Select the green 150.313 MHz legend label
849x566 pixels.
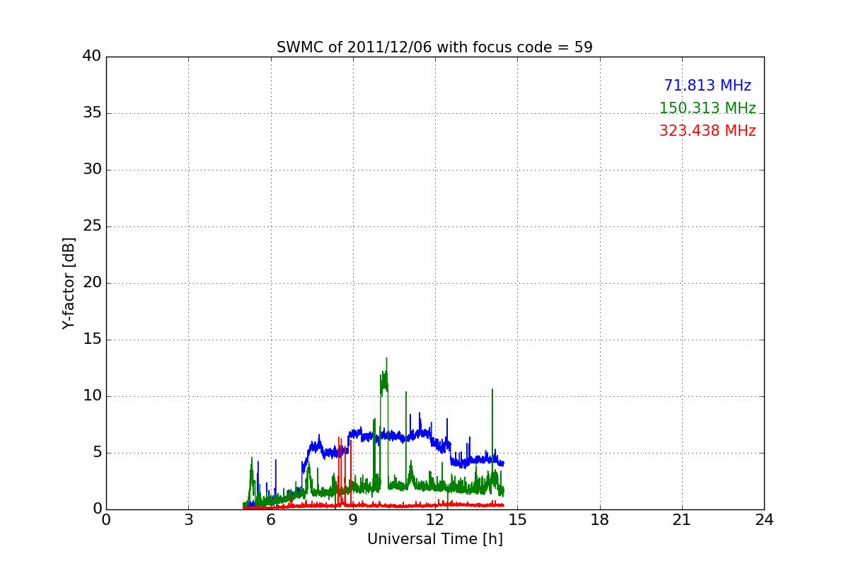(x=707, y=108)
